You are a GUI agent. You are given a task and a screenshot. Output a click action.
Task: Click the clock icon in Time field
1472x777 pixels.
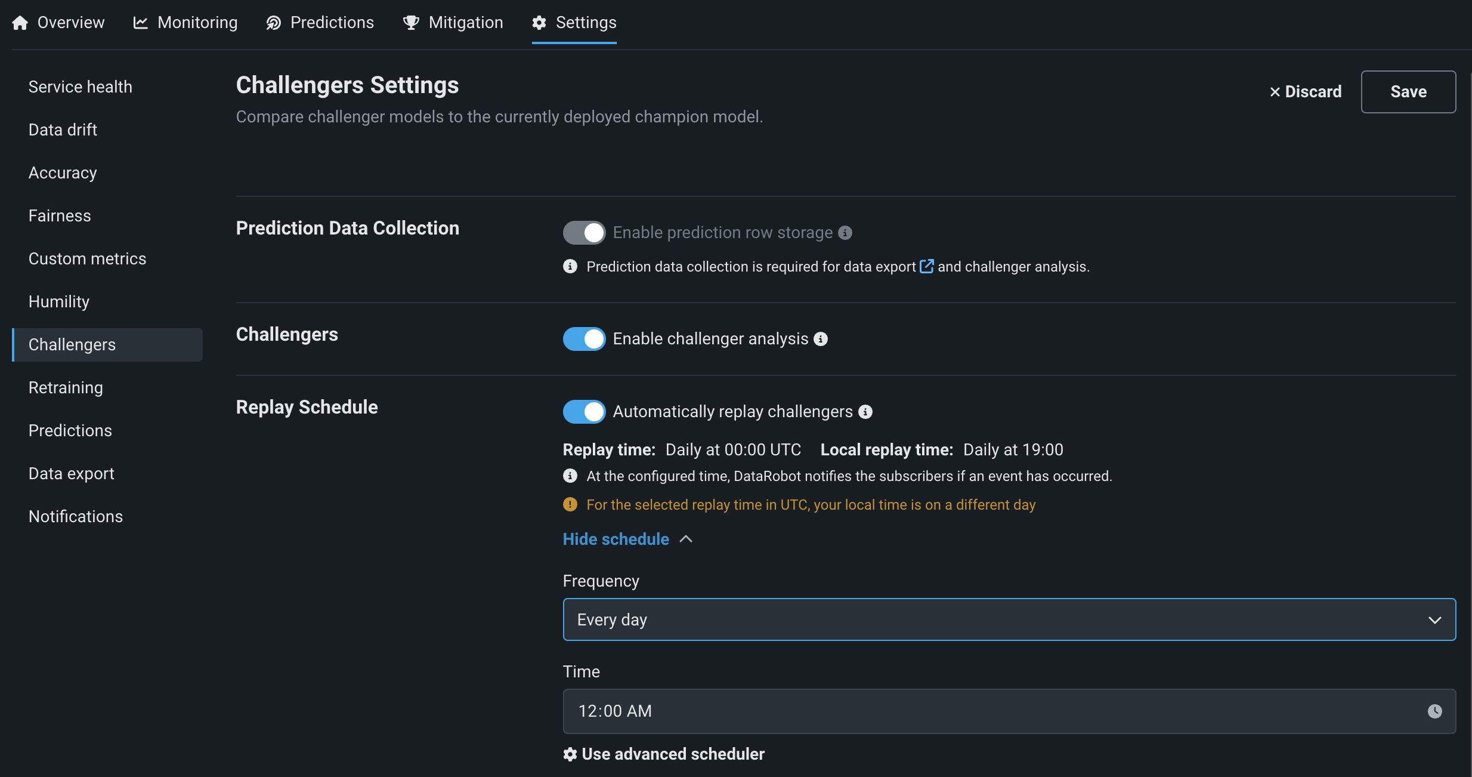click(1434, 711)
